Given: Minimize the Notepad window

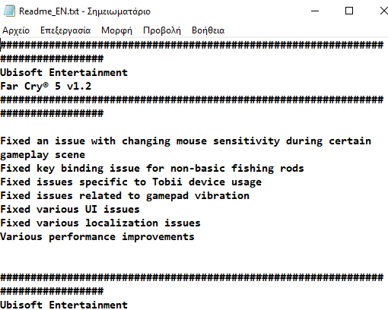Looking at the screenshot, I should (x=315, y=11).
